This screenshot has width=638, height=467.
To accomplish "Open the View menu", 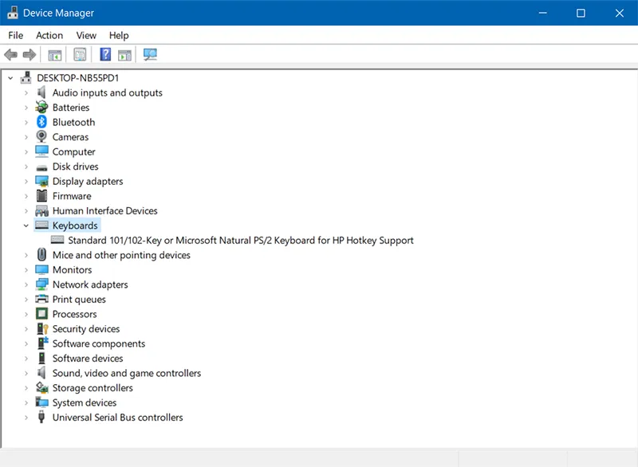I will click(x=86, y=35).
